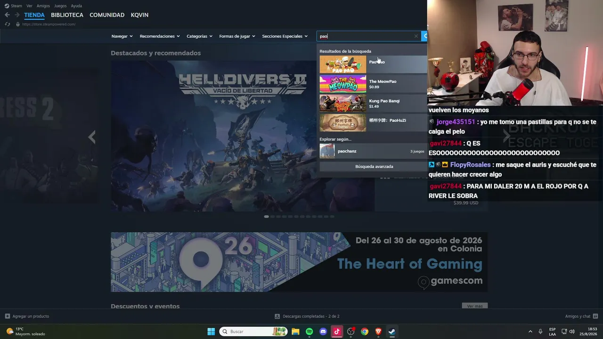
Task: Select the Kung Pao Banqi search result
Action: tap(373, 103)
